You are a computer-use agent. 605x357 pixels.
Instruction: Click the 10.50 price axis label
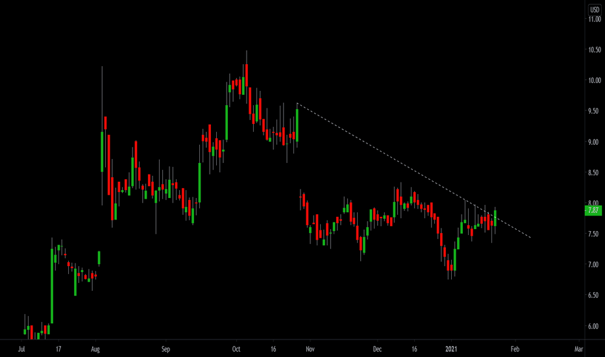595,50
